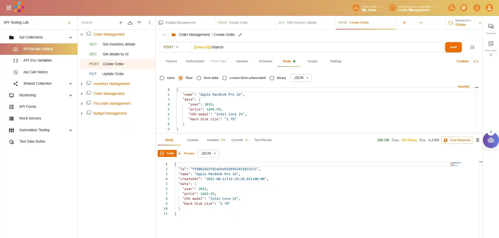
Task: Choose the binary body option
Action: [x=272, y=78]
